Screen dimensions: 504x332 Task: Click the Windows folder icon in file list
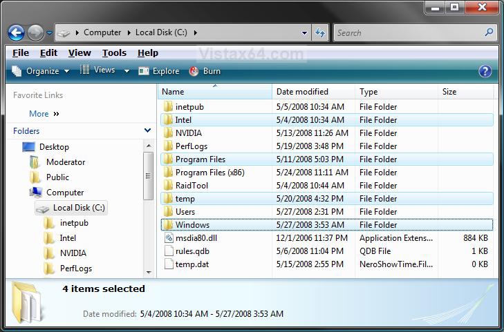(x=168, y=225)
